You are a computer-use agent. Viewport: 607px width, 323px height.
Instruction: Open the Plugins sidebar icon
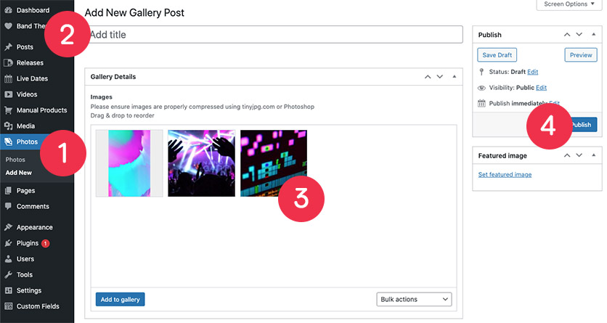(8, 243)
